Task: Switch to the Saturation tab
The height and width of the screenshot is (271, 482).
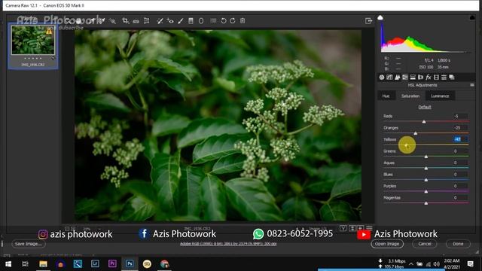Action: (410, 96)
